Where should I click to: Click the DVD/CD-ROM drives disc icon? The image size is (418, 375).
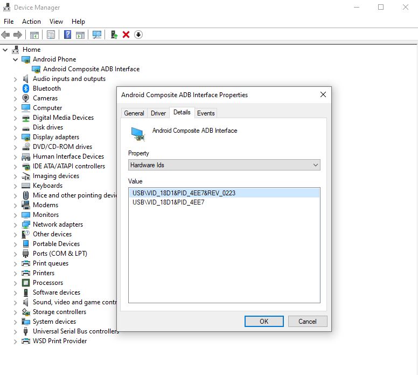[26, 147]
